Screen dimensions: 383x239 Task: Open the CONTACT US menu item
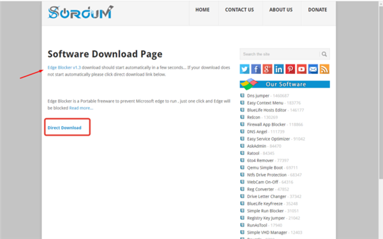point(239,10)
